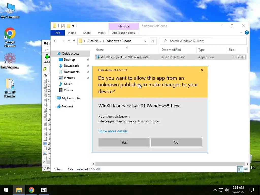Viewport: 260px width, 195px height.
Task: Launch Google Chrome desktop shortcut
Action: (10, 38)
